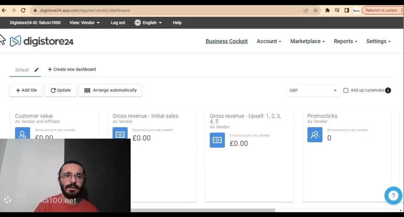The image size is (404, 217).
Task: Expand the View: Vendor dropdown
Action: (84, 23)
